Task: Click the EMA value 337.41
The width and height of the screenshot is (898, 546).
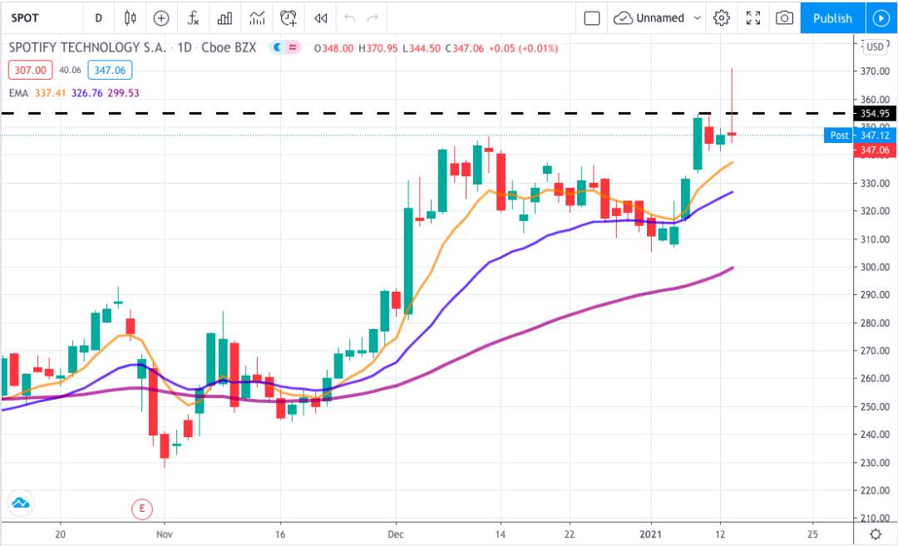Action: (x=51, y=93)
